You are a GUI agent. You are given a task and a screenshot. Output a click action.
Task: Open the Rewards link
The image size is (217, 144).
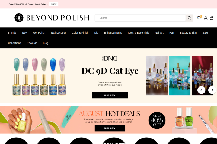coord(32,43)
